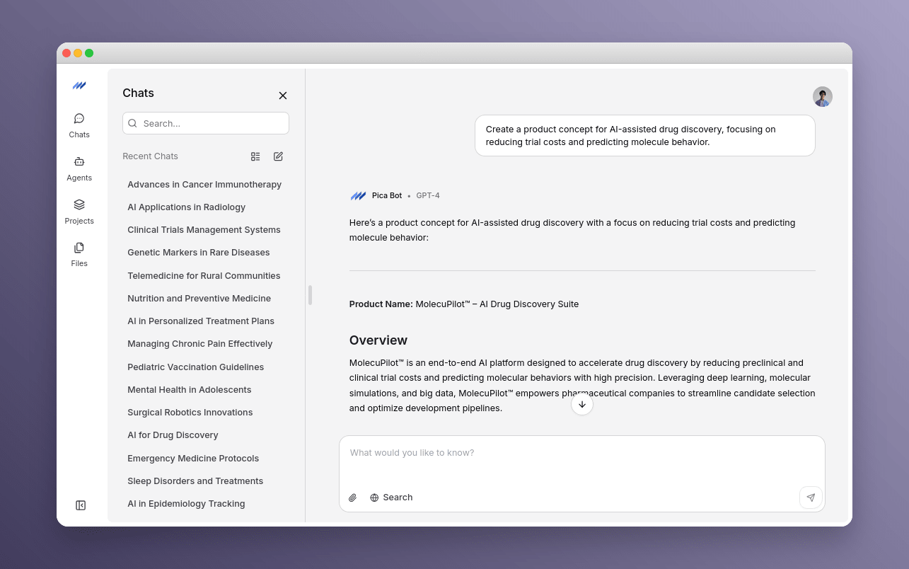The image size is (909, 569).
Task: Open chat 'Advances in Cancer Immunotherapy'
Action: point(204,185)
